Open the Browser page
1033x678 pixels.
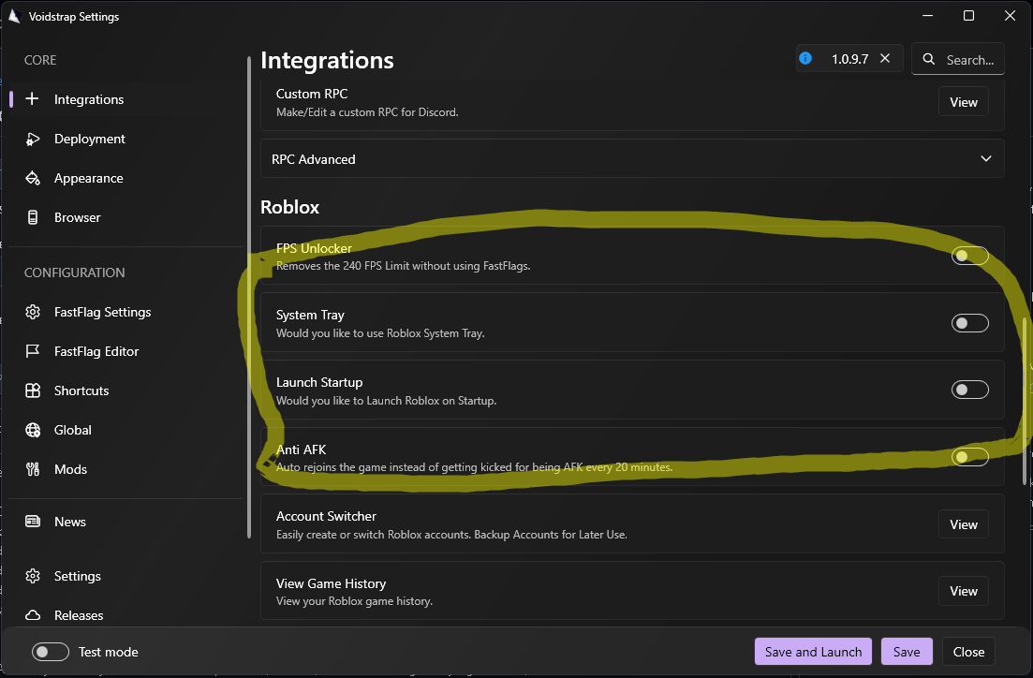(x=125, y=217)
